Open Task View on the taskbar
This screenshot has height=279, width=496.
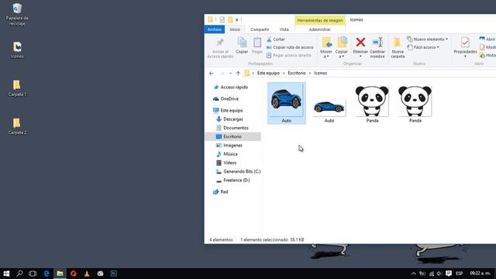pos(33,274)
